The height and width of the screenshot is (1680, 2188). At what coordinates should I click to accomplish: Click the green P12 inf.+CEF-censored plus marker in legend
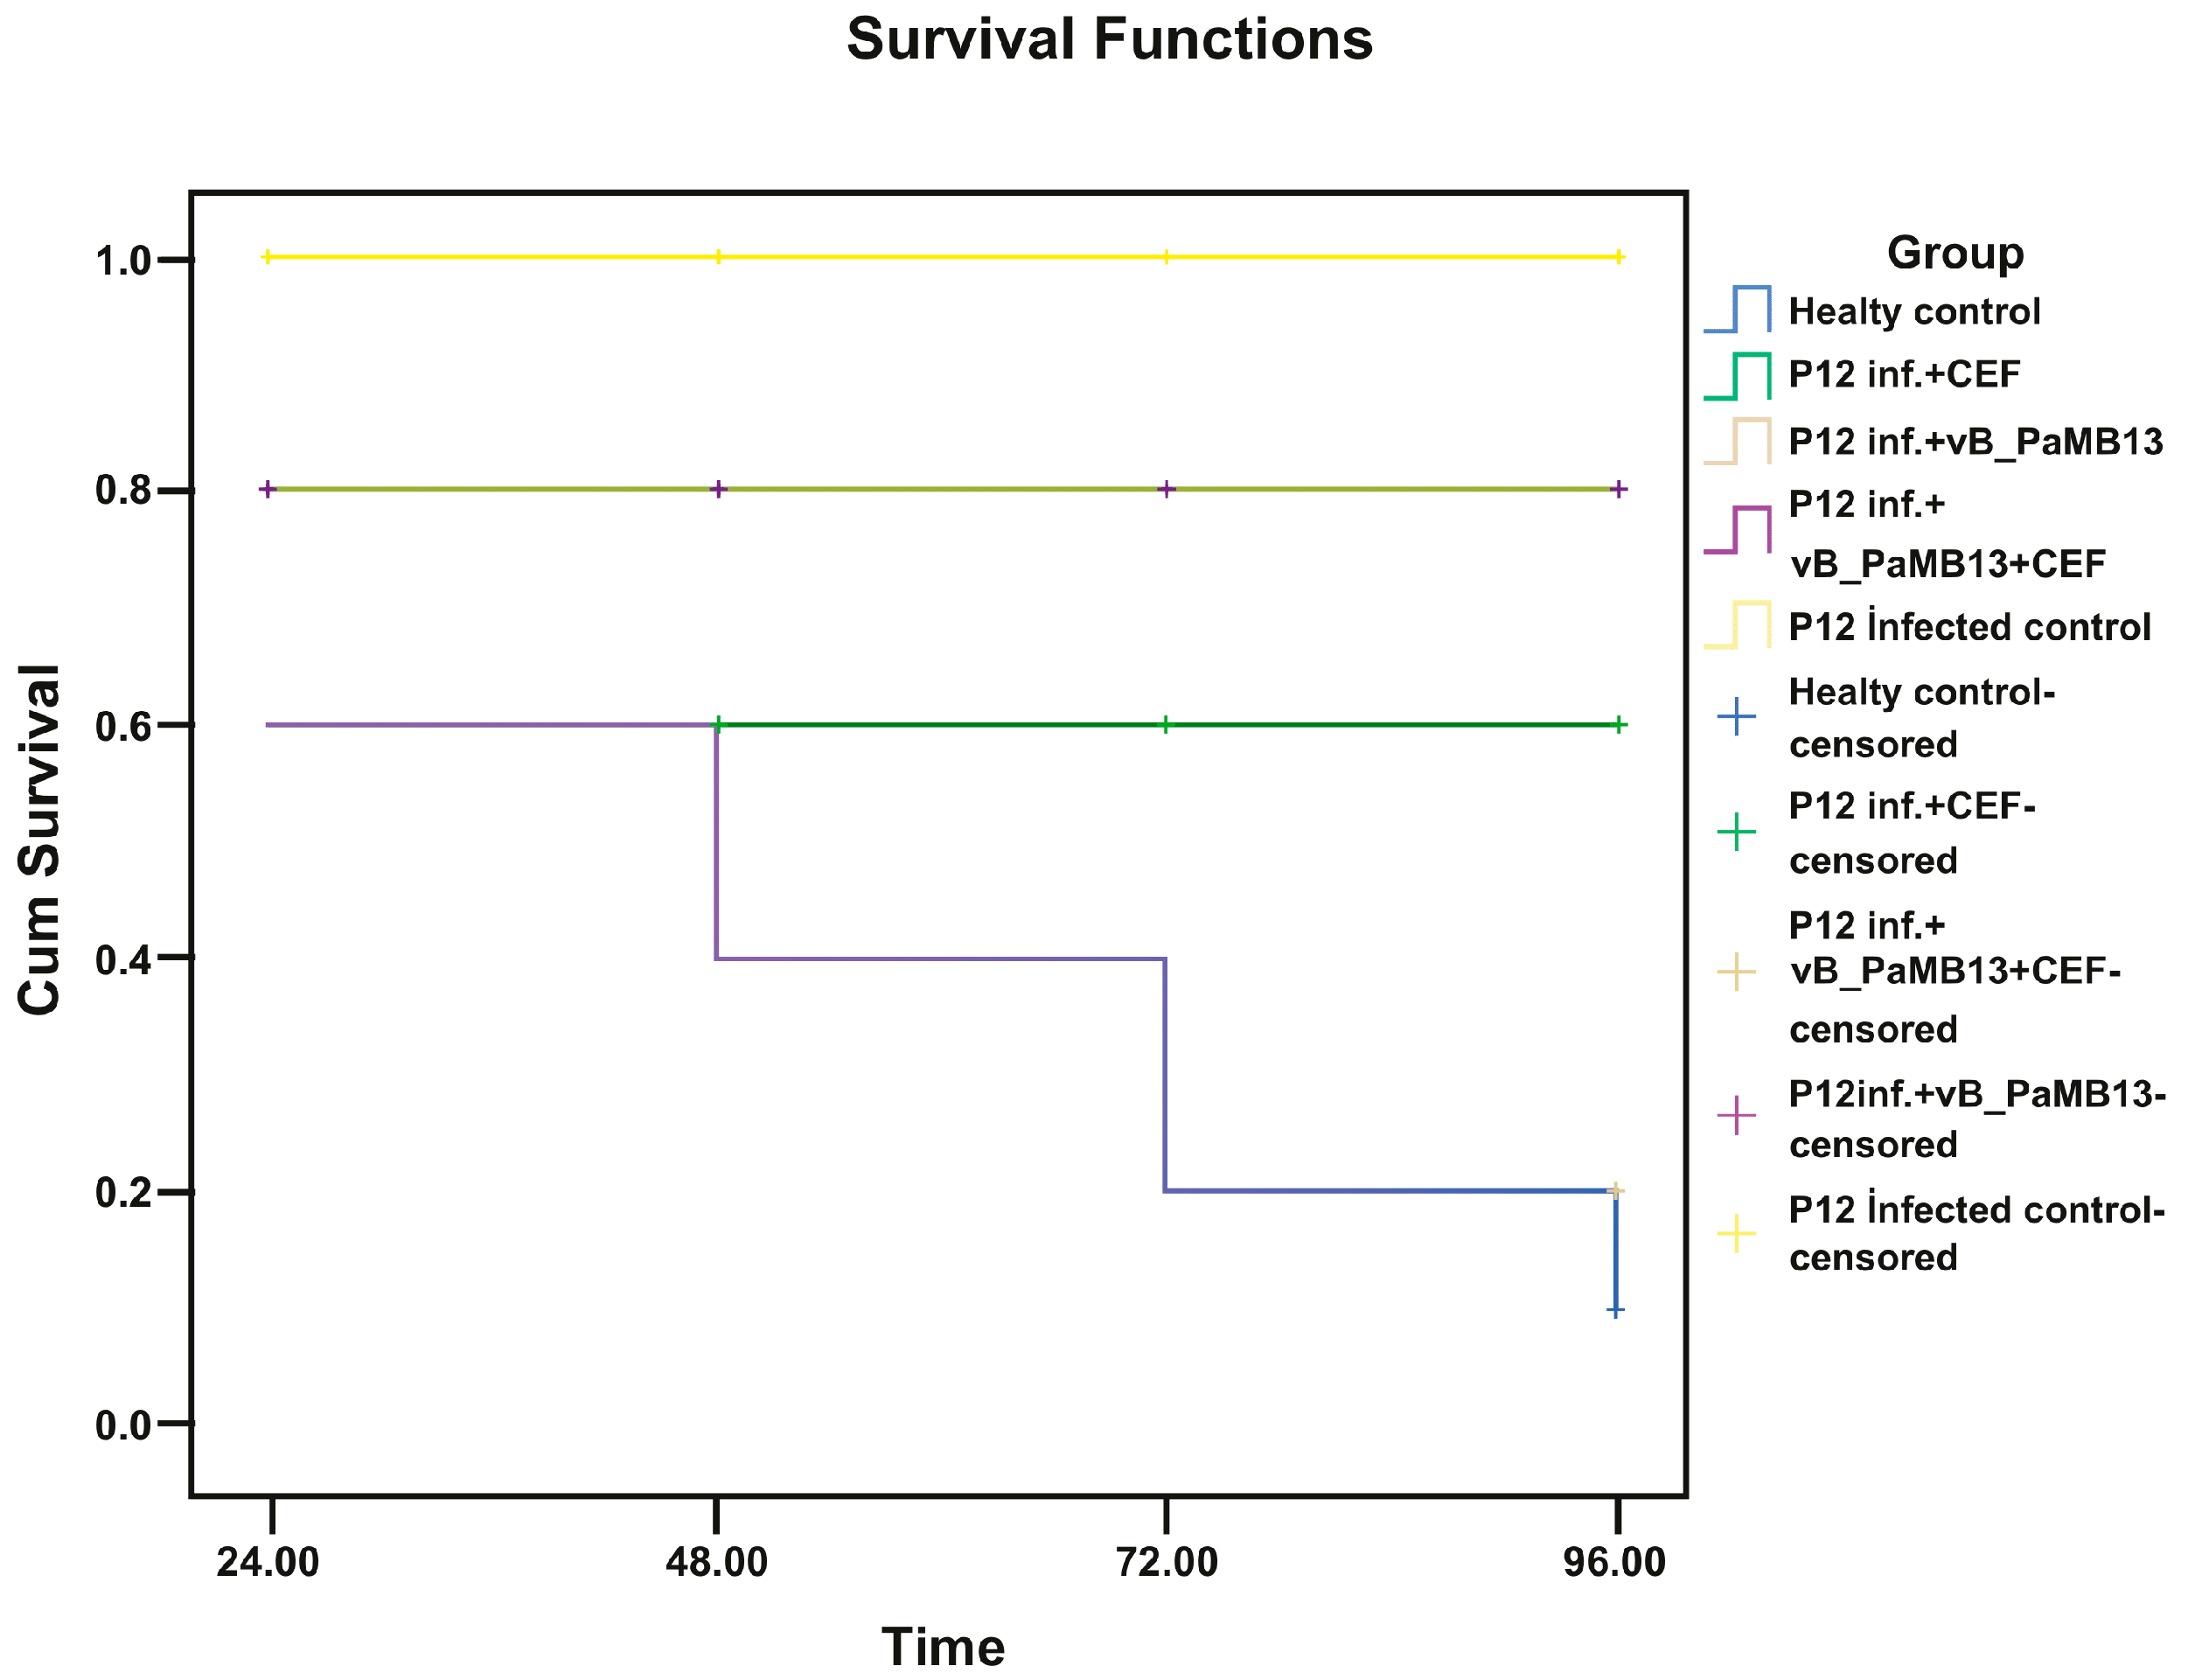[x=1737, y=832]
